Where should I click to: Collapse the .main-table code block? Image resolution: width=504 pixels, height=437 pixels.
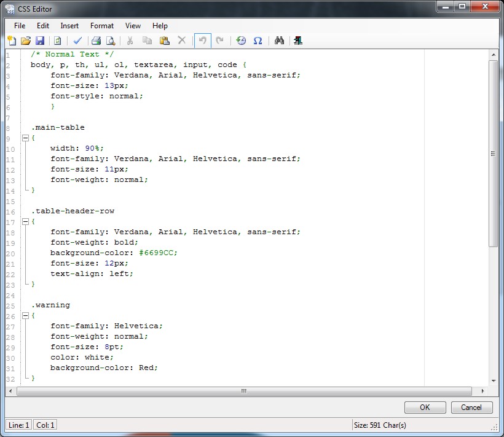tap(25, 138)
